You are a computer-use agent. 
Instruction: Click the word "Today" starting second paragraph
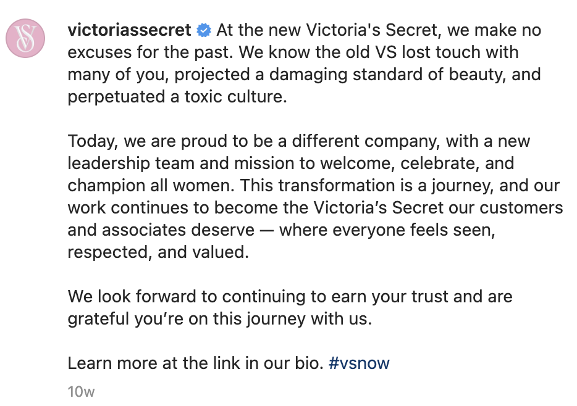click(93, 141)
